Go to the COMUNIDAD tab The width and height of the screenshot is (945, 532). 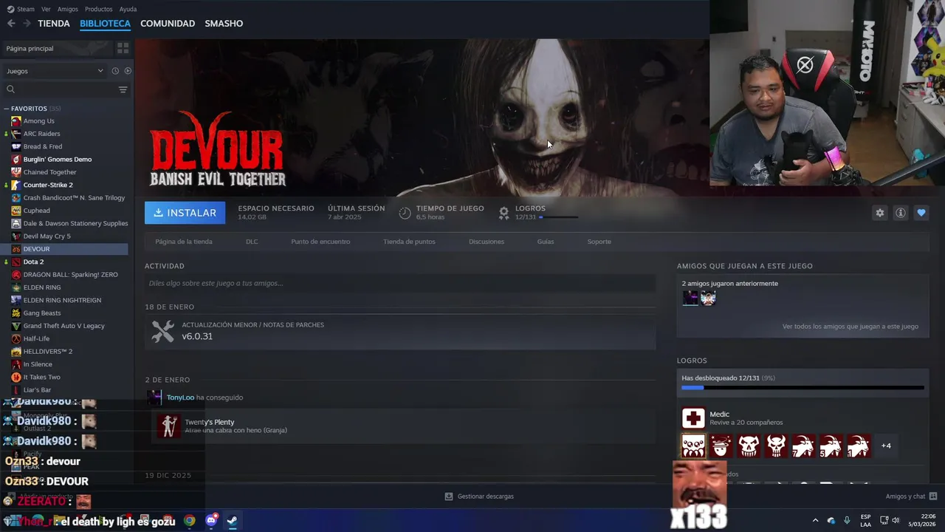click(x=168, y=24)
